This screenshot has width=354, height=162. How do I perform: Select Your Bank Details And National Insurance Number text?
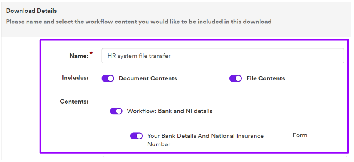[206, 140]
